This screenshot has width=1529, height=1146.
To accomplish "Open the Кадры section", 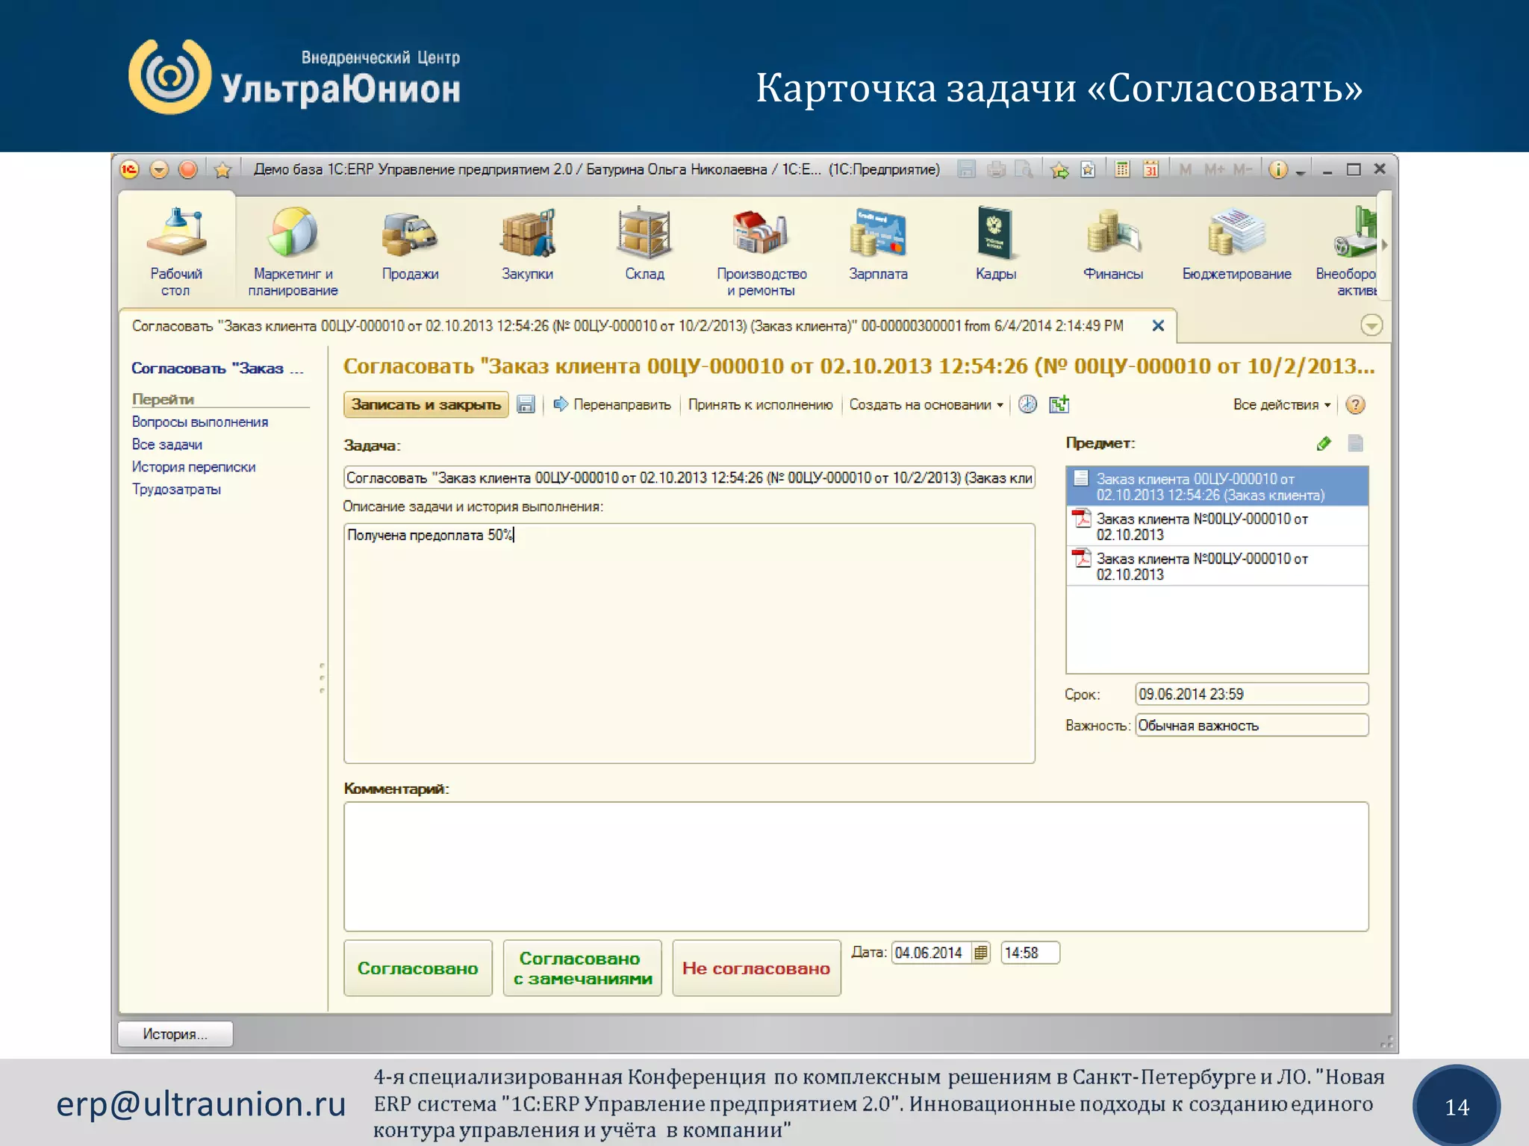I will [x=995, y=244].
